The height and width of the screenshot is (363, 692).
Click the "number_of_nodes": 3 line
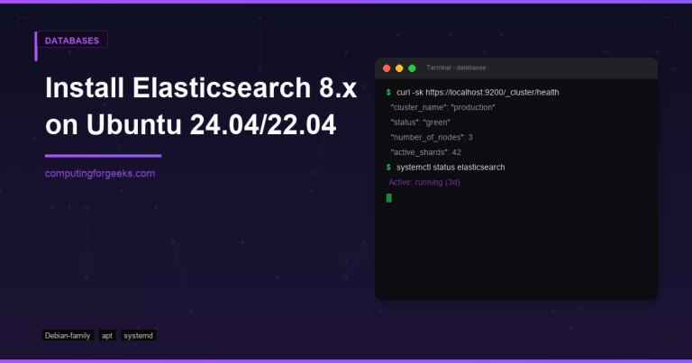coord(432,137)
